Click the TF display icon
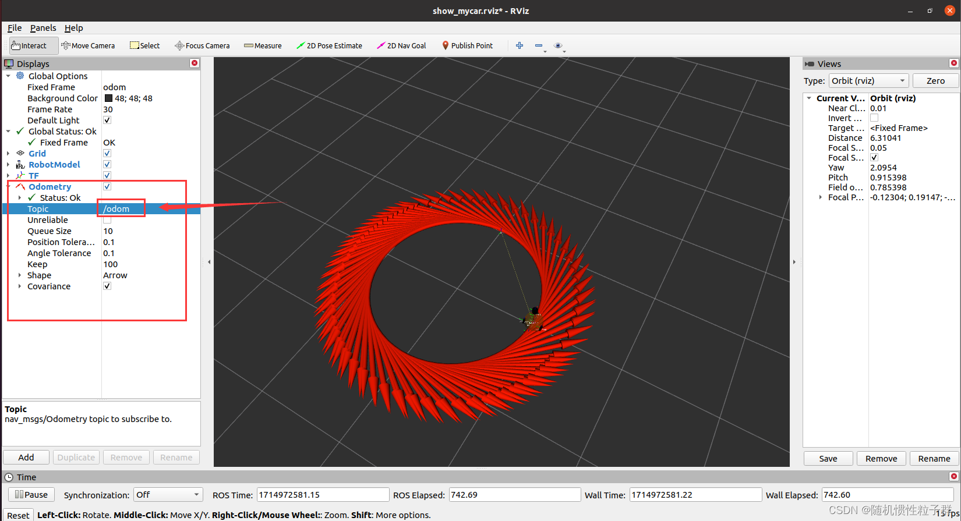Viewport: 961px width, 521px height. [x=20, y=175]
